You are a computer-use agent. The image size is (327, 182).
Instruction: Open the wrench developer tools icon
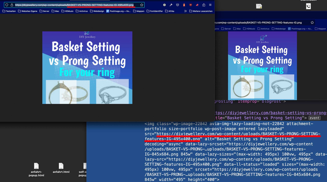point(171,5)
